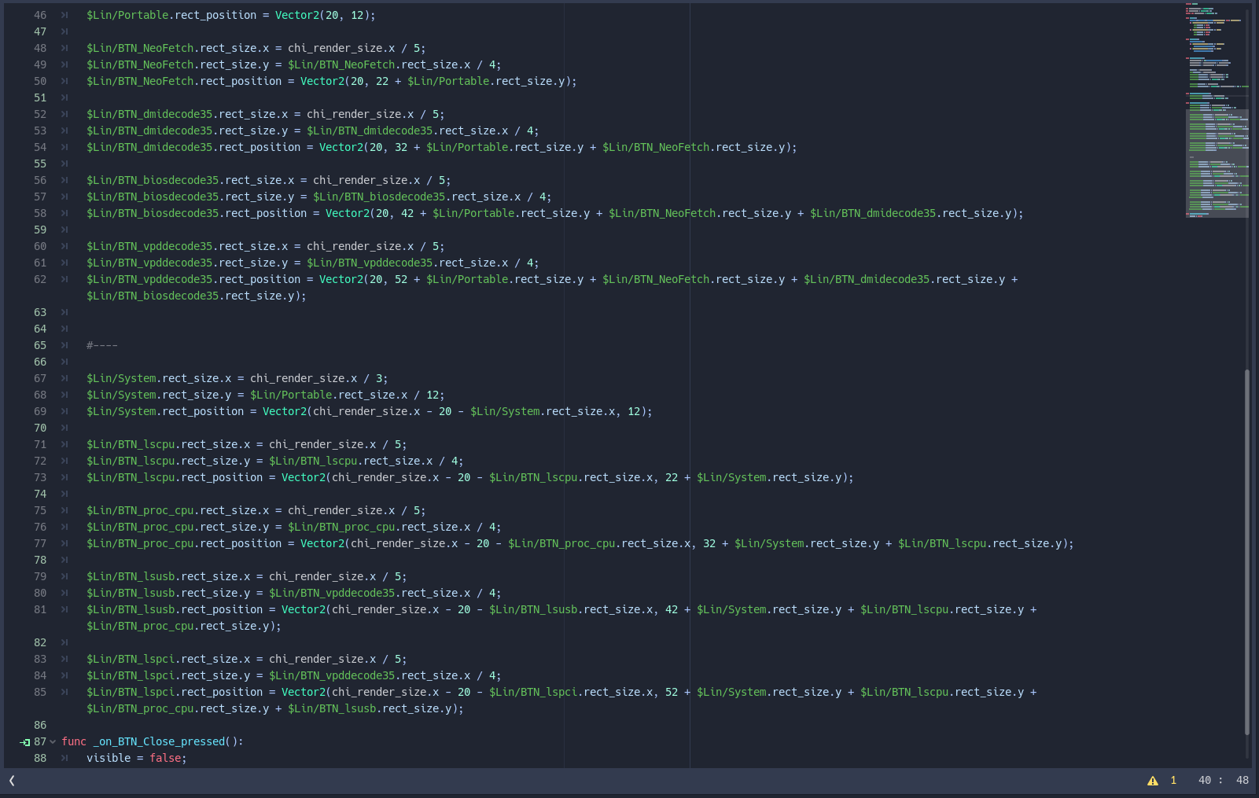Click 'visible' variable on line 88
This screenshot has width=1259, height=798.
pos(109,758)
